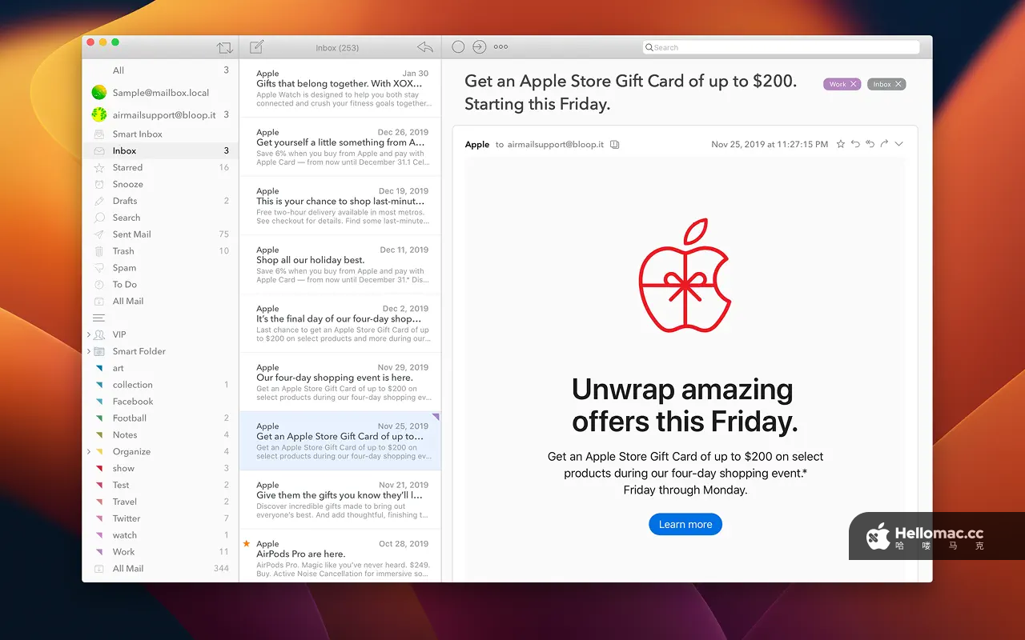Select the Notes label

pyautogui.click(x=160, y=435)
